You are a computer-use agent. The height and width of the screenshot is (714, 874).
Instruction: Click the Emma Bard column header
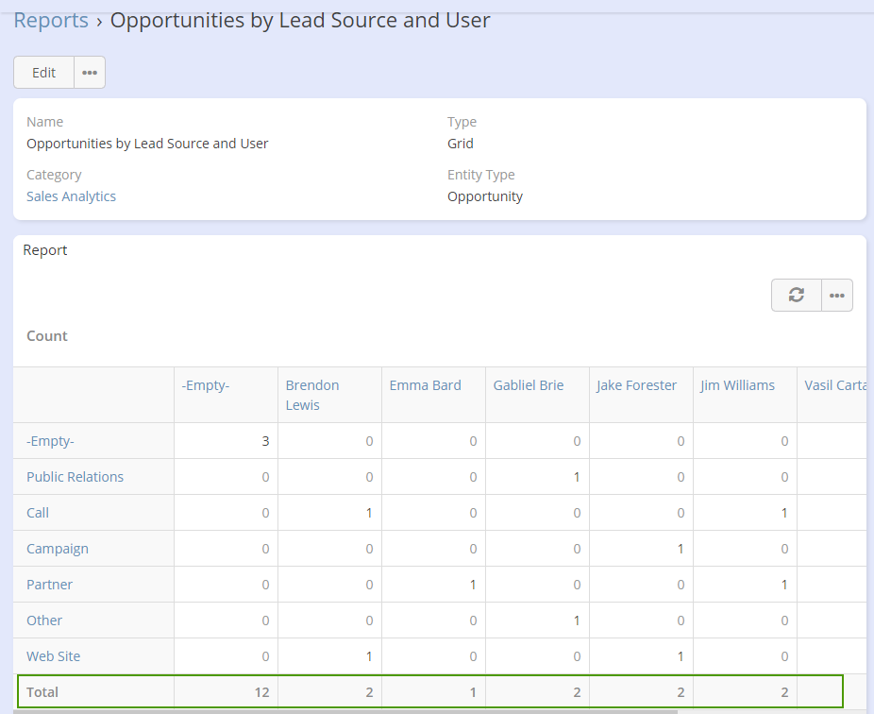425,385
